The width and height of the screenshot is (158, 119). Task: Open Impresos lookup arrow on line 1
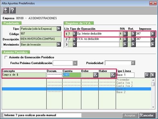153,34
